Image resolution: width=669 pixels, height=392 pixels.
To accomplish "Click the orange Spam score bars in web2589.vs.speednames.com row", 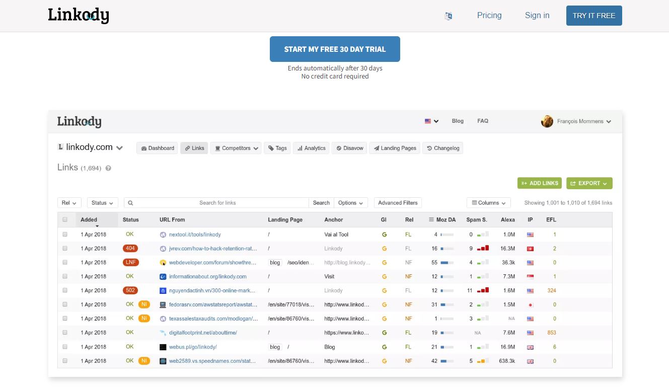I will [x=482, y=361].
